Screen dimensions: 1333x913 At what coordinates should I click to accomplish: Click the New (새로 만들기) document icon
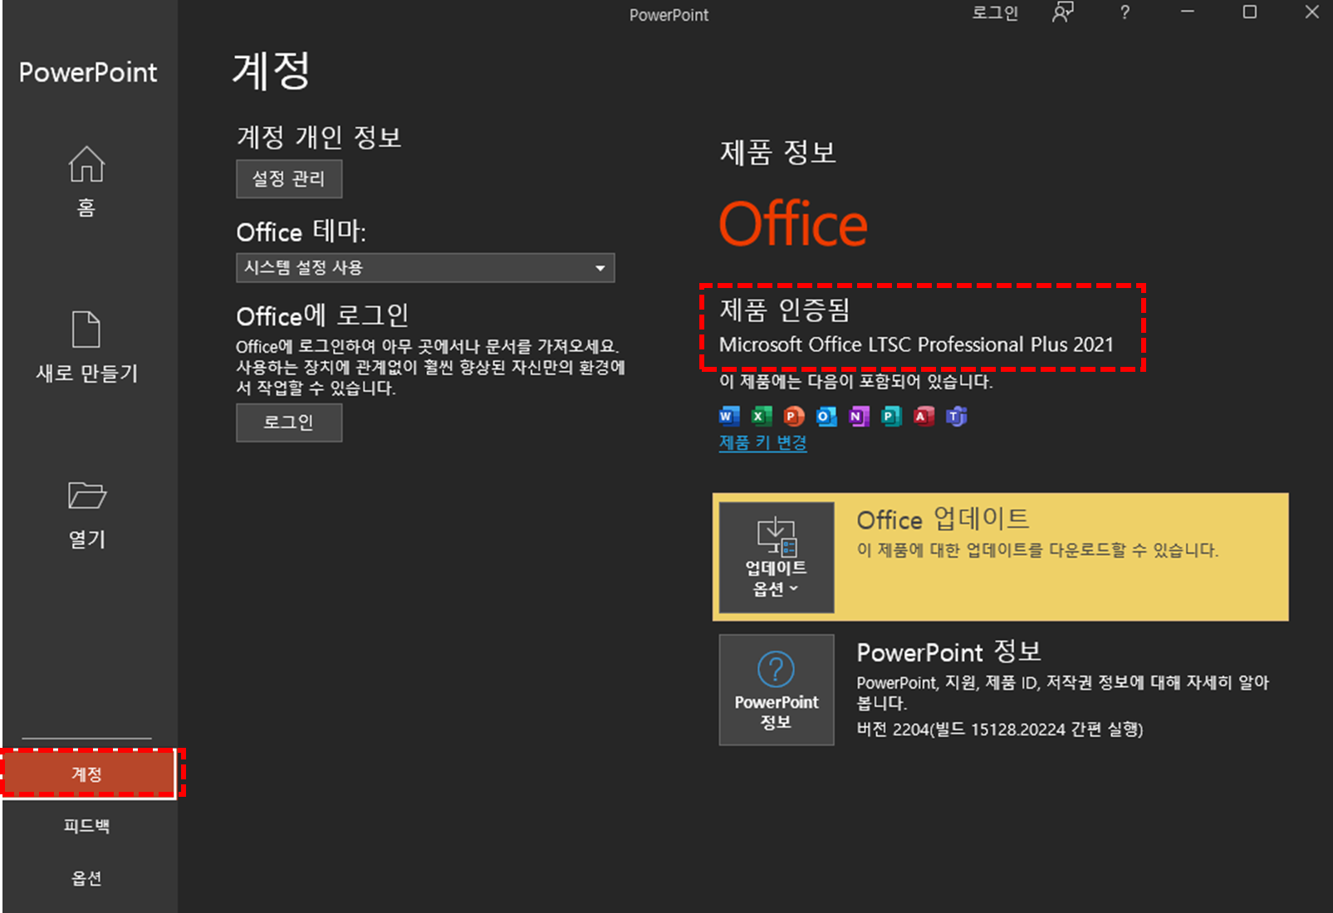(86, 330)
